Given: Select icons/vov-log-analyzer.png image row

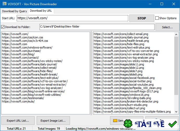Looking at the screenshot, I should tap(124, 58).
